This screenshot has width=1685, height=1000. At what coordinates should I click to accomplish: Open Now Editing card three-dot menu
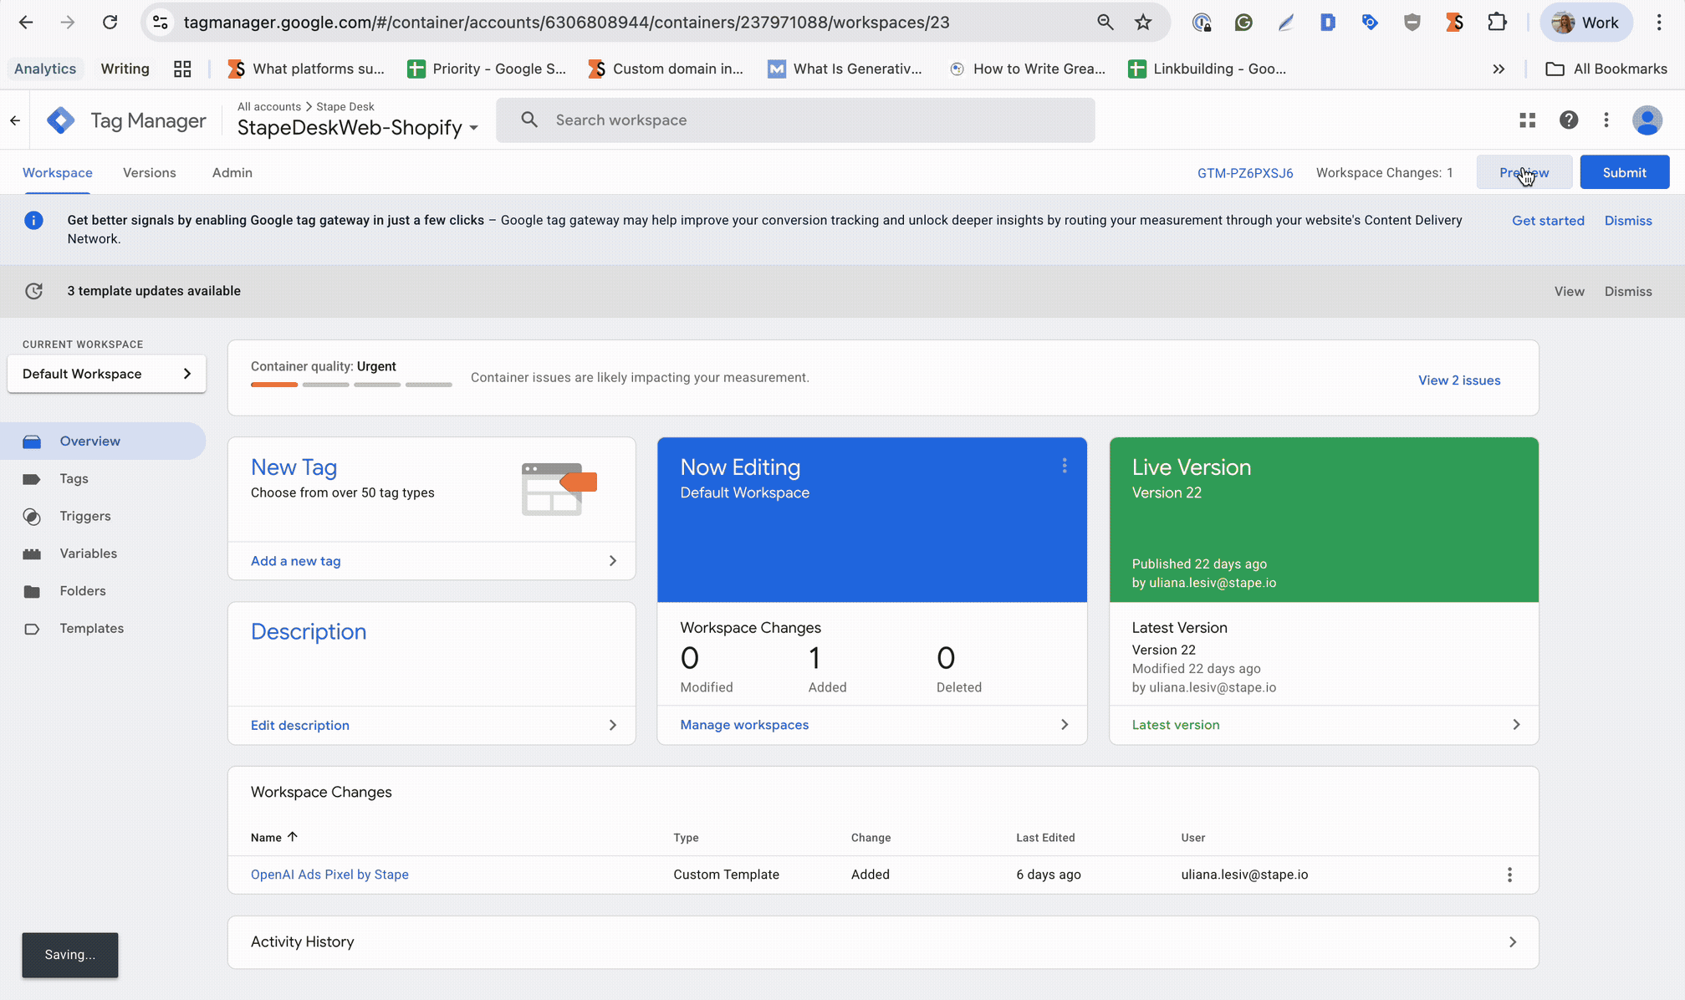click(1065, 466)
